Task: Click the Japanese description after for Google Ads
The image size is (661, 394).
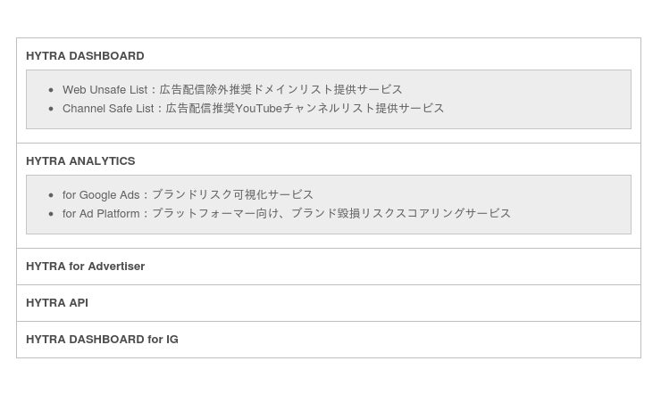Action: coord(232,194)
